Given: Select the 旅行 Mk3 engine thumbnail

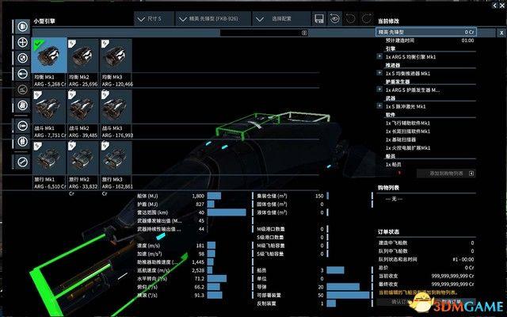Looking at the screenshot, I should point(116,158).
